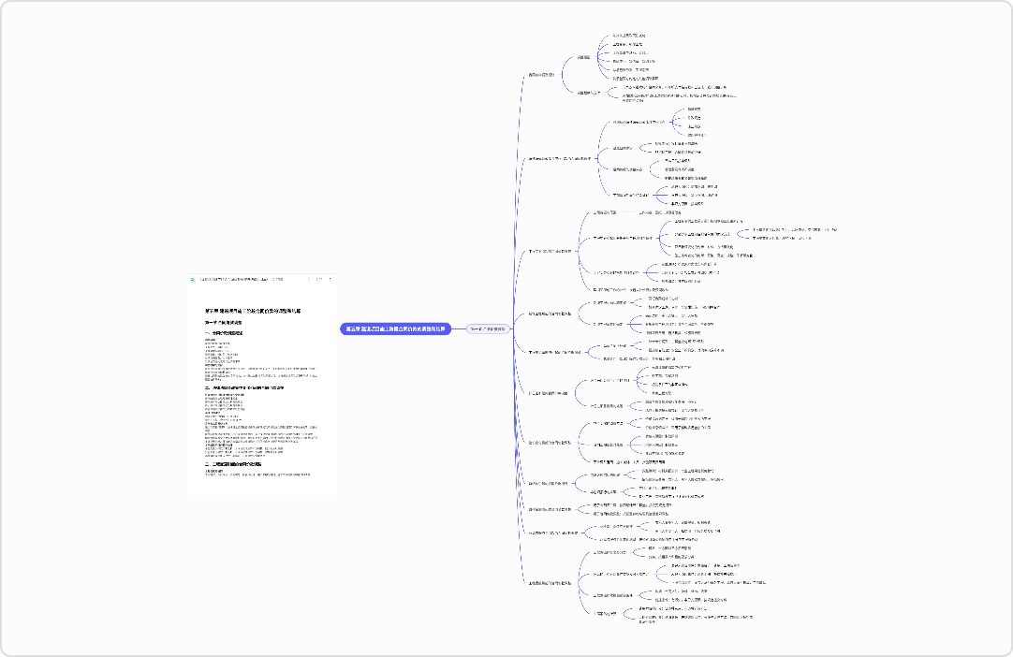Select the blue 第五章 central topic node

click(x=393, y=329)
